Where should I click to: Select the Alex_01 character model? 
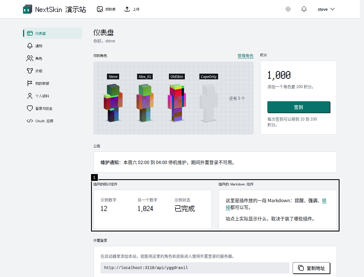pyautogui.click(x=145, y=102)
